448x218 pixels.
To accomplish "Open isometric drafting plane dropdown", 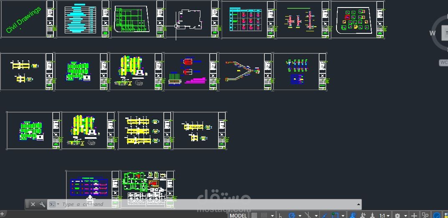I will point(316,216).
